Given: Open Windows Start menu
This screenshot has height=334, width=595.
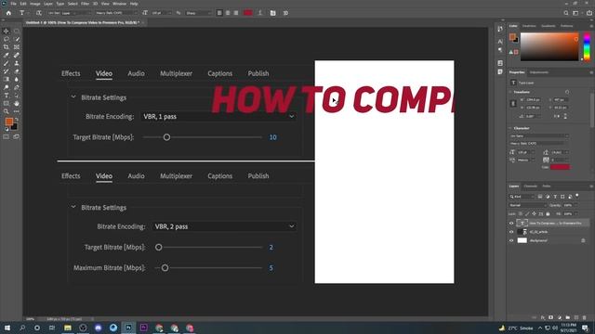Looking at the screenshot, I should click(x=7, y=328).
